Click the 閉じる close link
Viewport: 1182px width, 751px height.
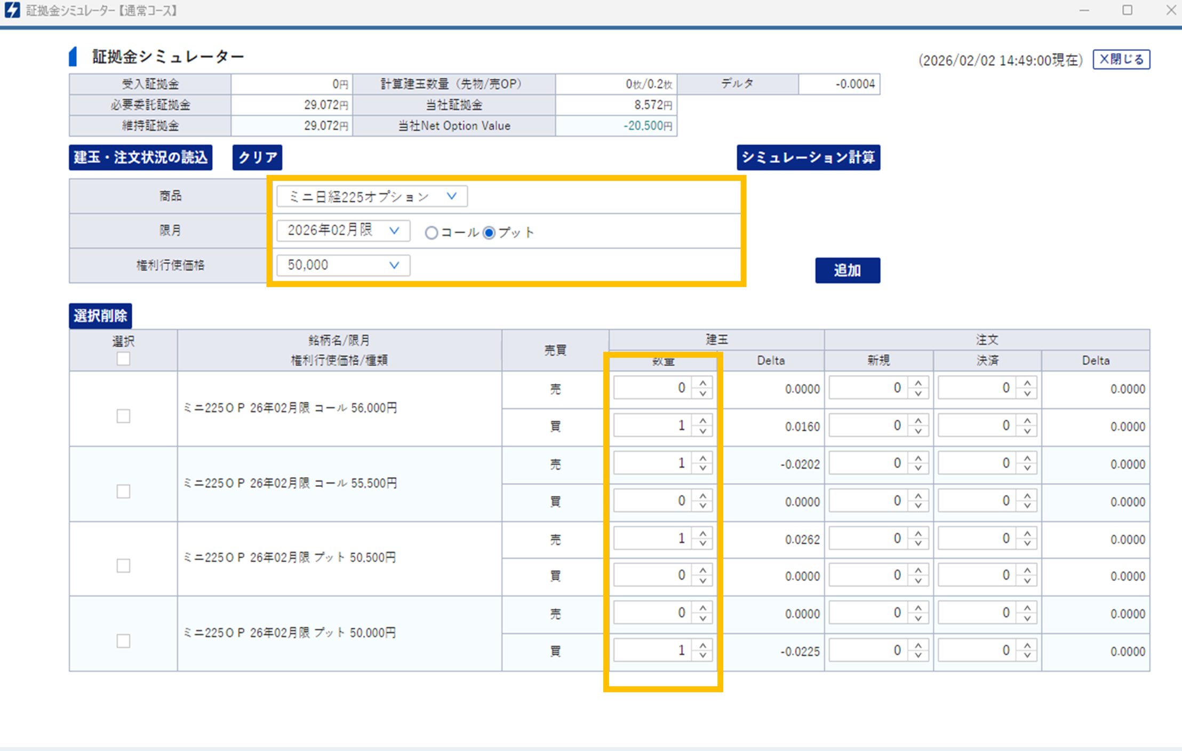1121,59
